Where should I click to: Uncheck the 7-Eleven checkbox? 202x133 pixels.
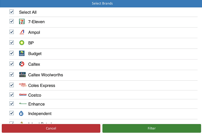[x=12, y=21]
